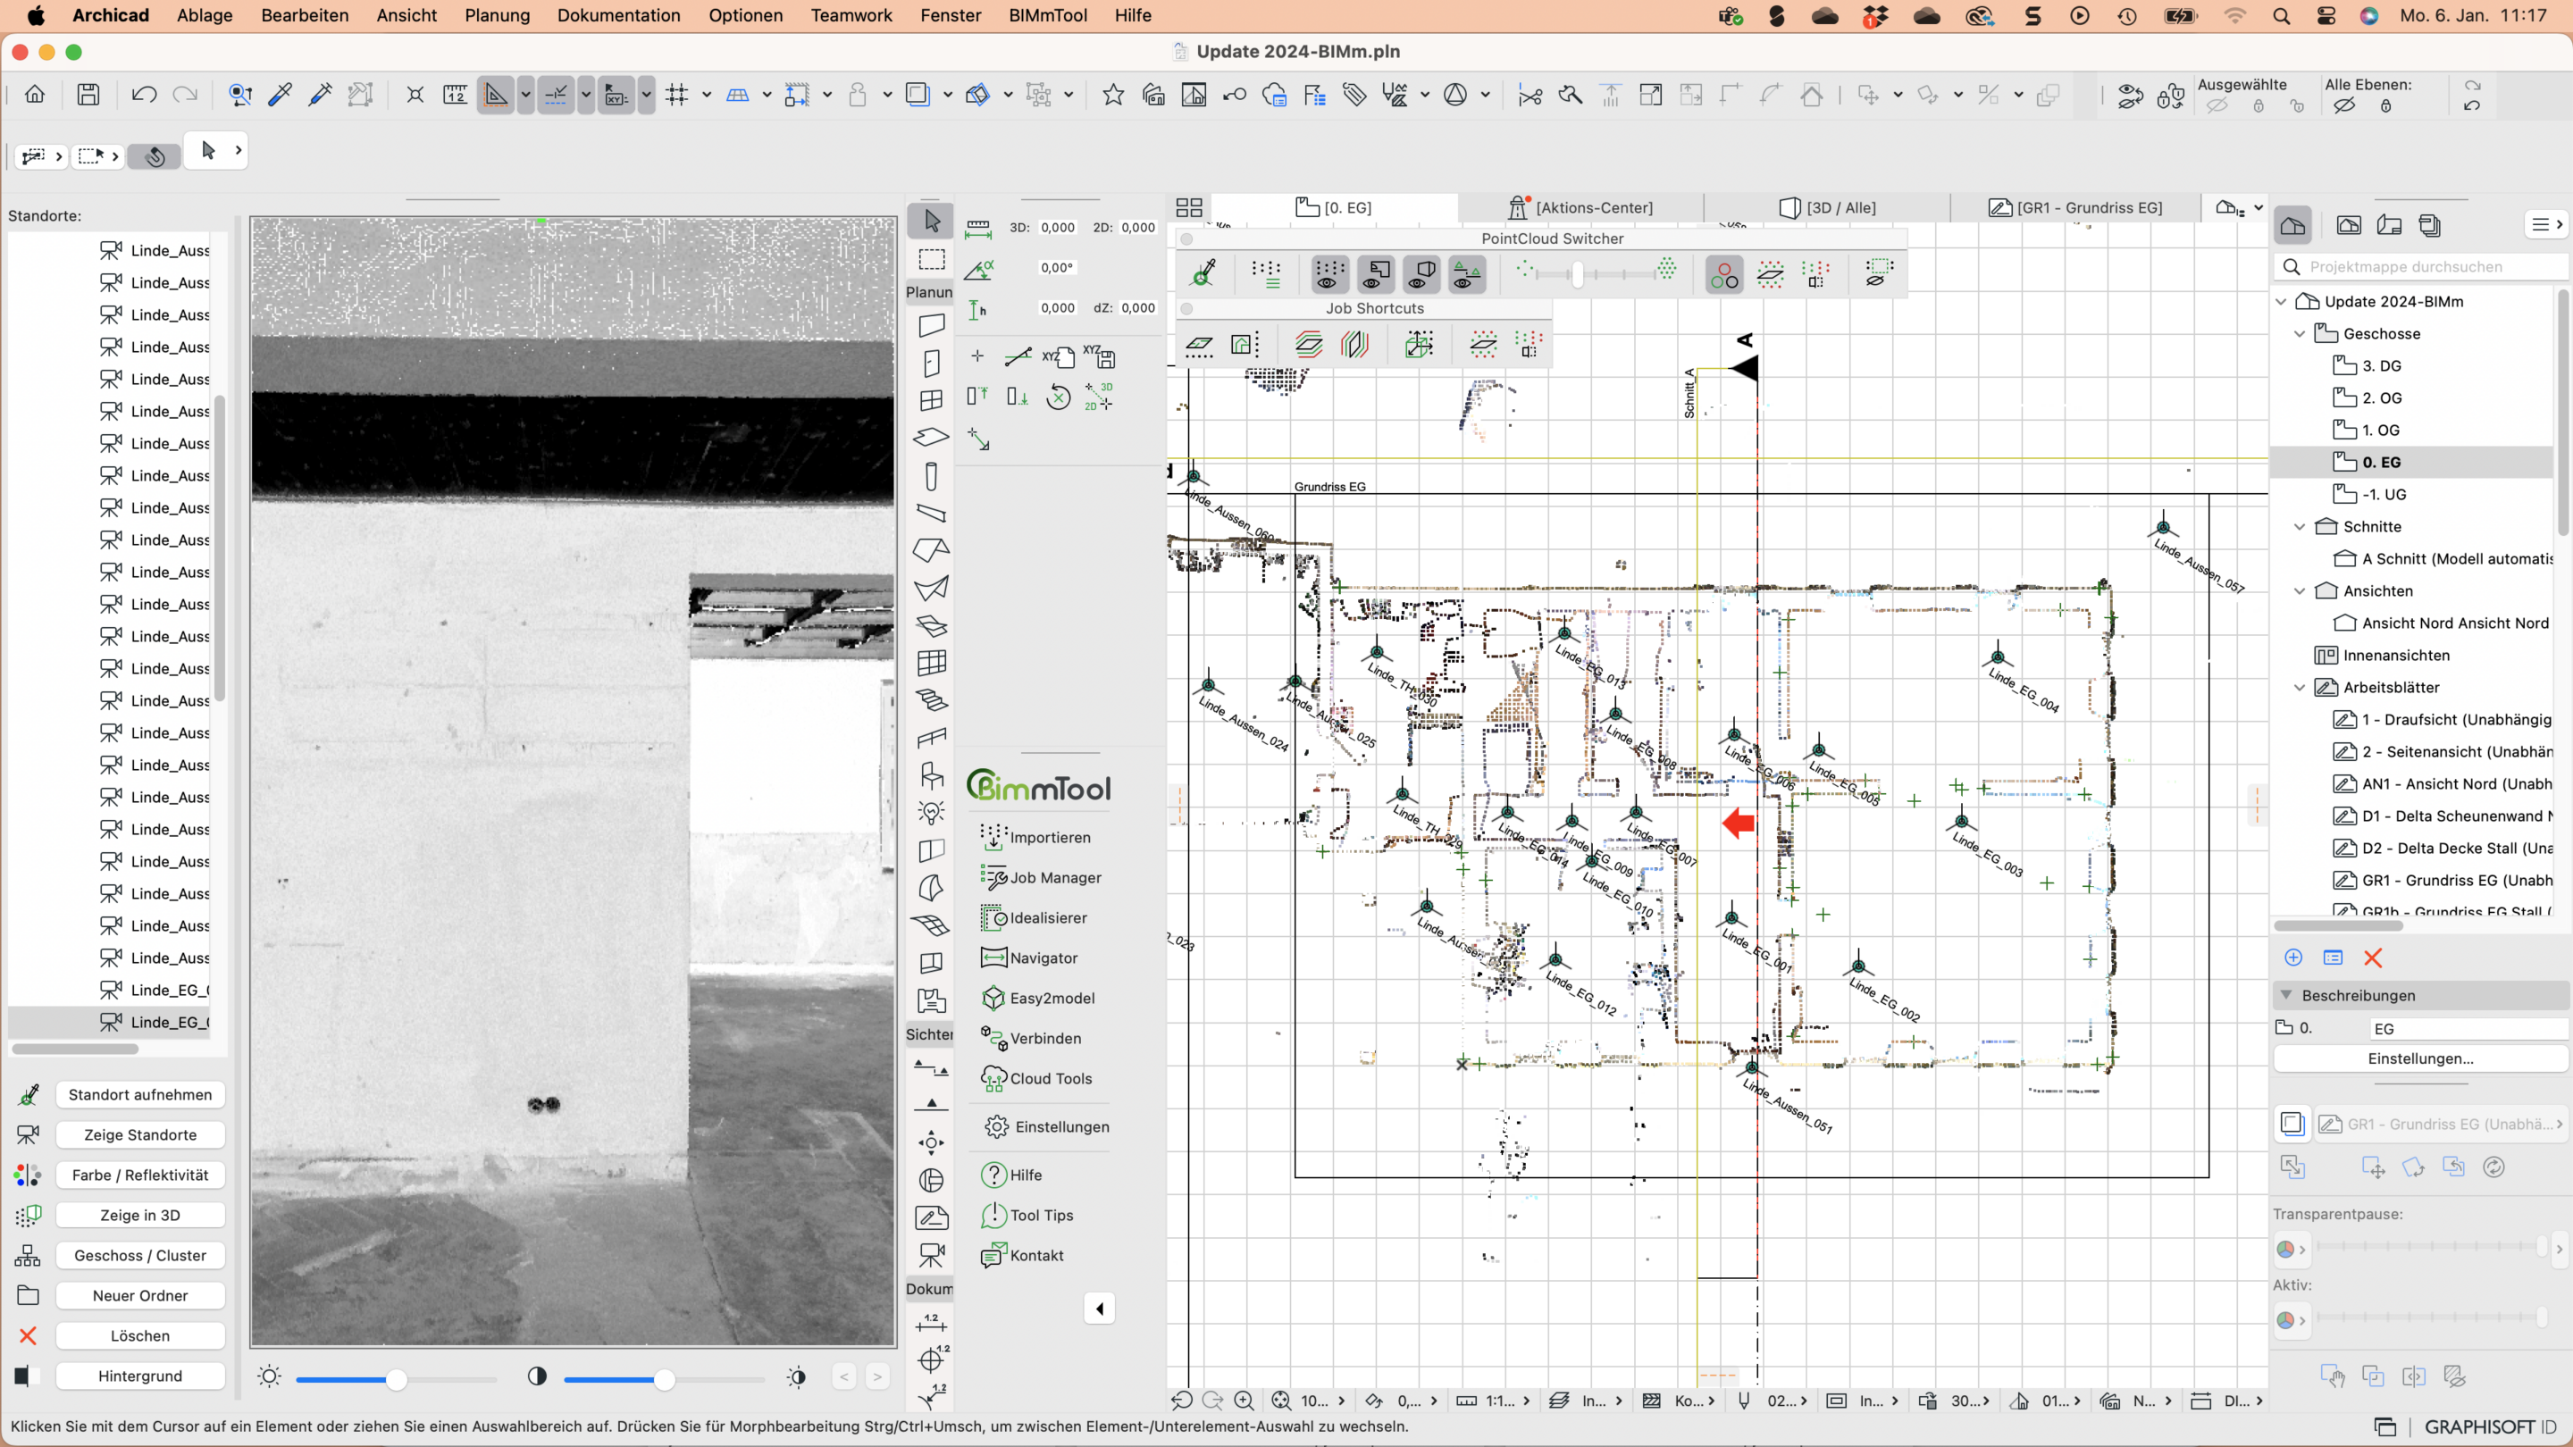Viewport: 2573px width, 1447px height.
Task: Collapse Update 2024-BIMm root node
Action: click(2282, 302)
